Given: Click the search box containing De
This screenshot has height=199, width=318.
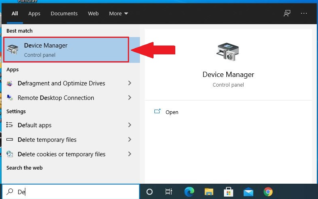Looking at the screenshot, I should pos(71,192).
